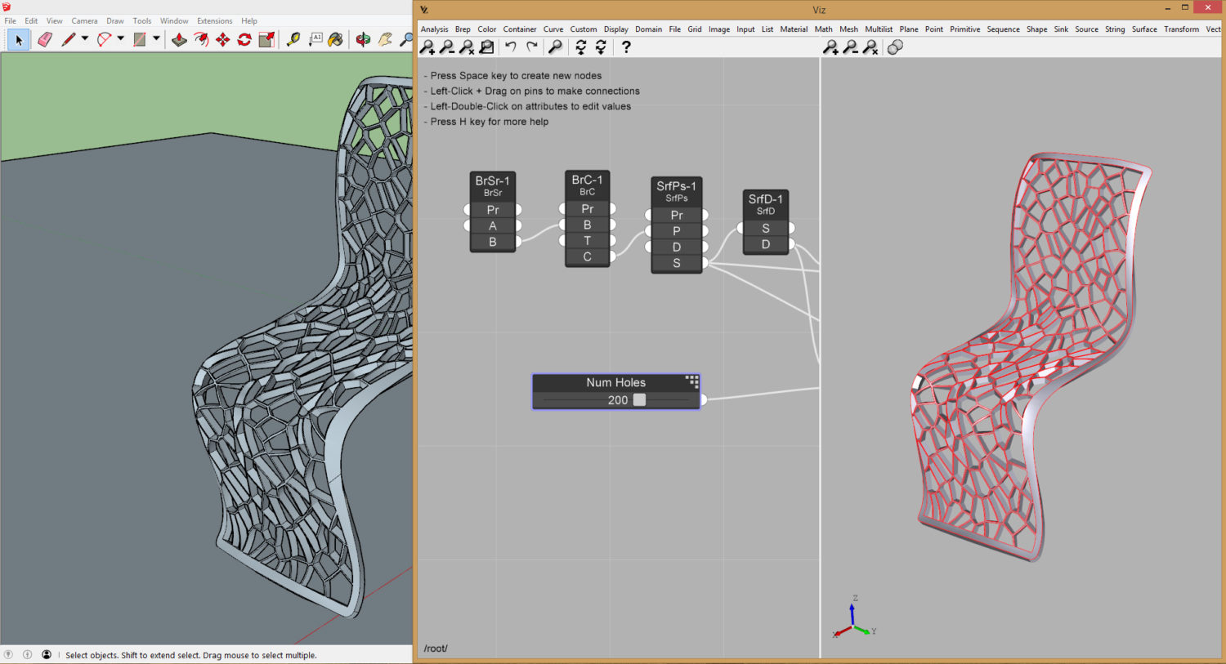Toggle the second update cycle icon in Viz

pos(601,47)
